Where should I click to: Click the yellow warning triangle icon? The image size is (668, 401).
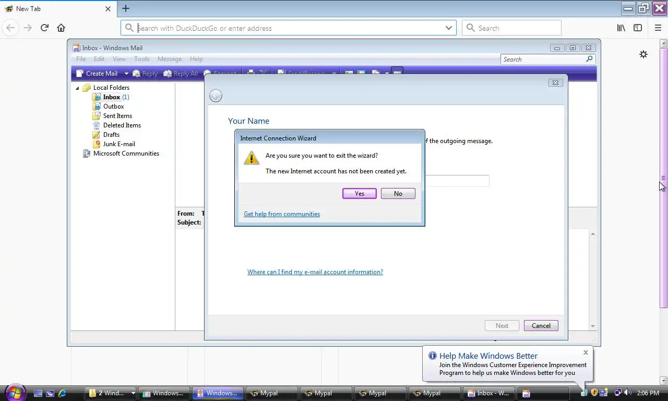tap(252, 158)
